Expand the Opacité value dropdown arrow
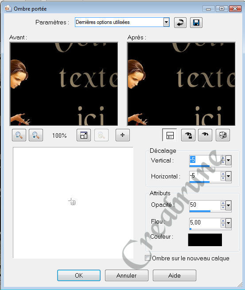Viewport: 245px width, 290px height. click(x=228, y=205)
